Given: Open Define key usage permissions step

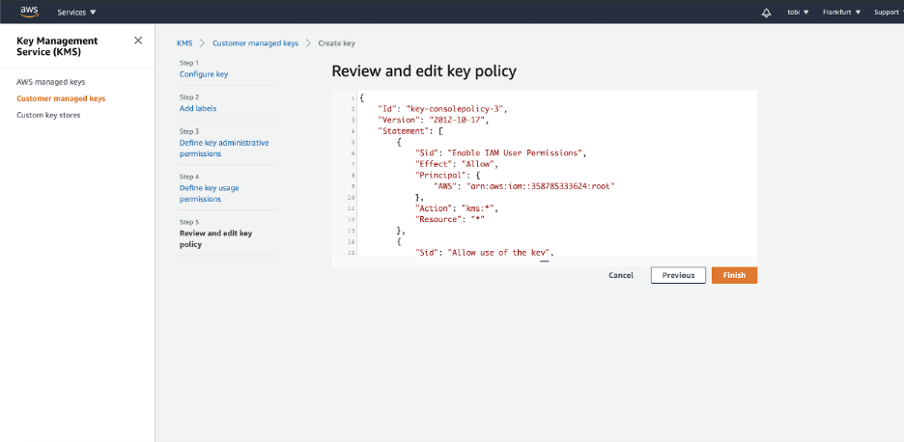Looking at the screenshot, I should pyautogui.click(x=209, y=193).
